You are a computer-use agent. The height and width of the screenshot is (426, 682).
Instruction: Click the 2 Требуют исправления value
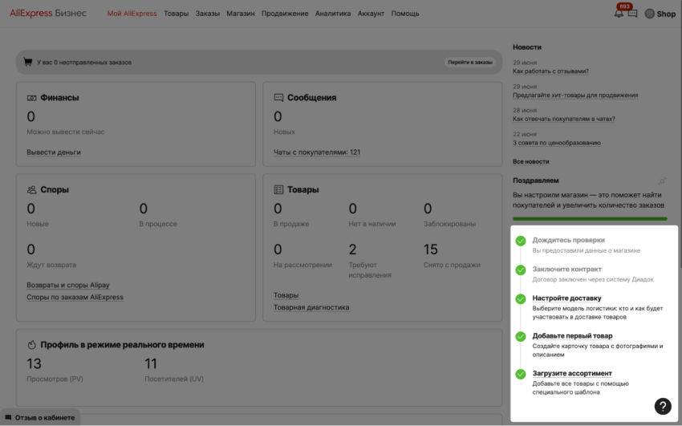(x=352, y=250)
